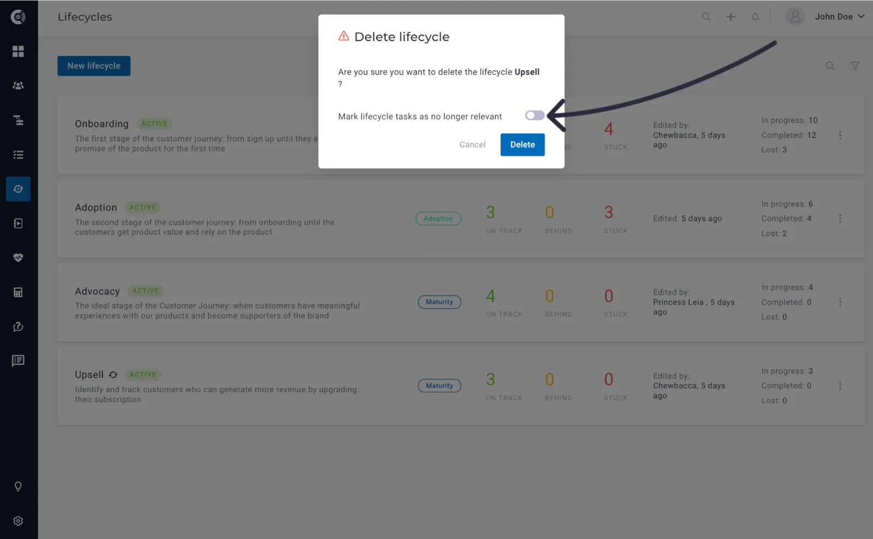Open the messages chat icon in sidebar
Viewport: 873px width, 539px height.
(x=18, y=361)
